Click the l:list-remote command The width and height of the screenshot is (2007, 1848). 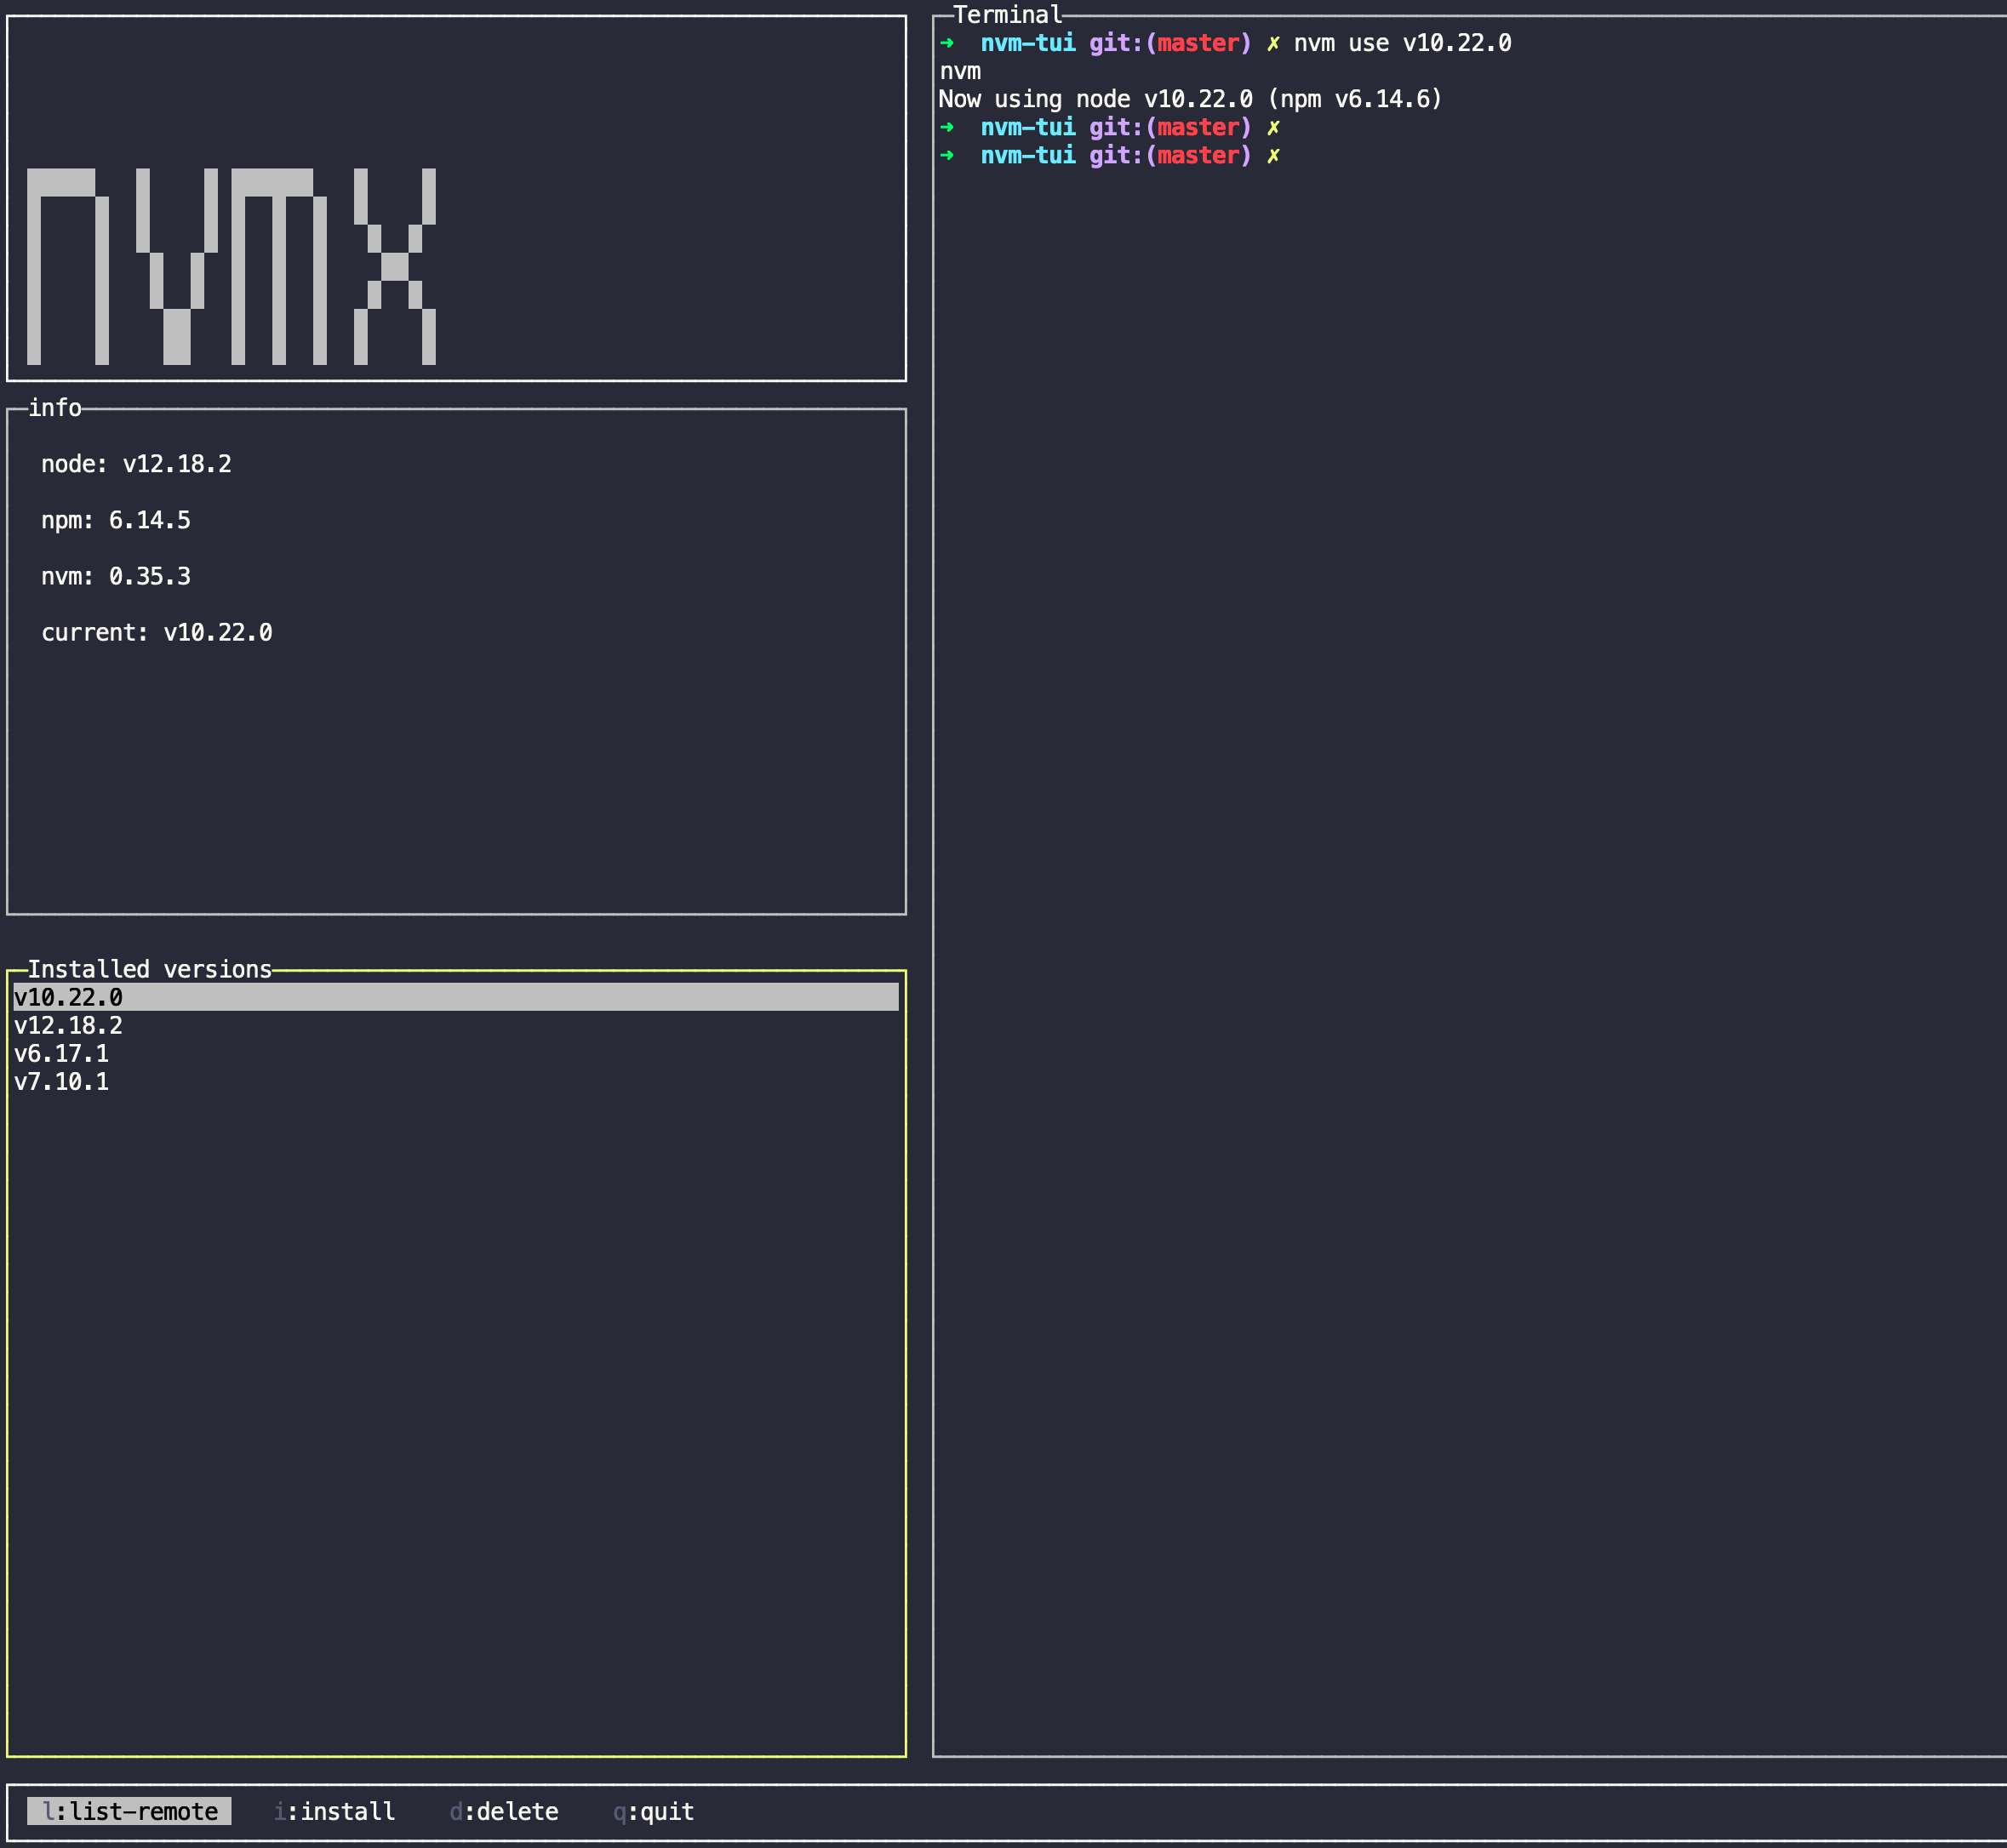129,1811
